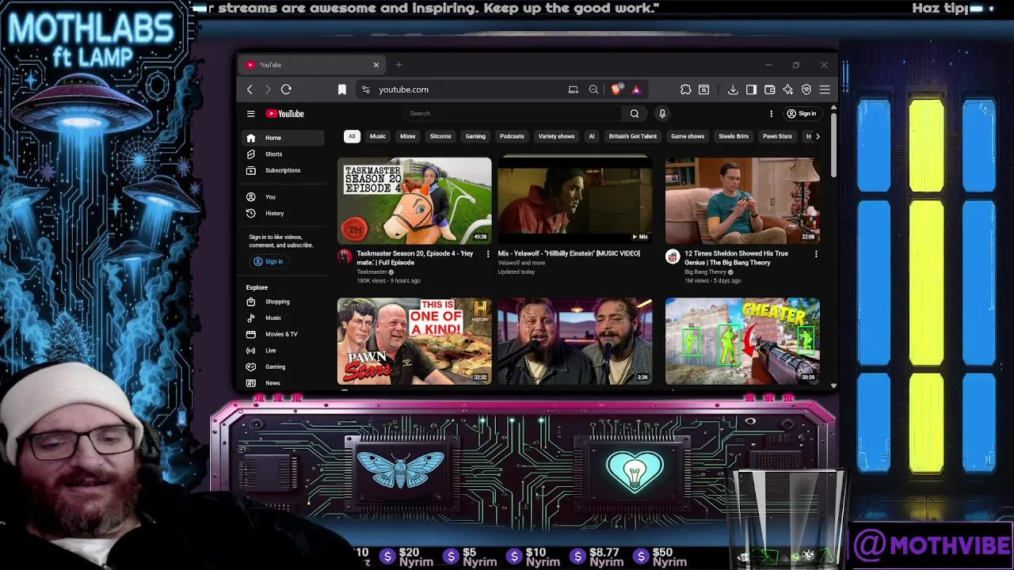Screen dimensions: 1014x570
Task: Click the cast screen icon in address bar
Action: (574, 89)
